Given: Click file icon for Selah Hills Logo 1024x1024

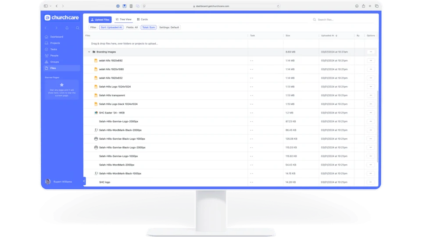Looking at the screenshot, I should (96, 87).
